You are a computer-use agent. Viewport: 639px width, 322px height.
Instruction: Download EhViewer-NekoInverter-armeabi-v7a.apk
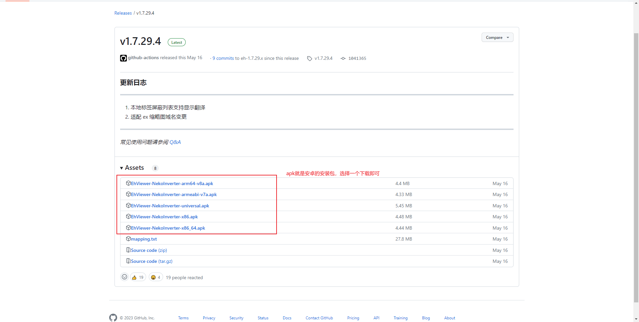pos(174,195)
